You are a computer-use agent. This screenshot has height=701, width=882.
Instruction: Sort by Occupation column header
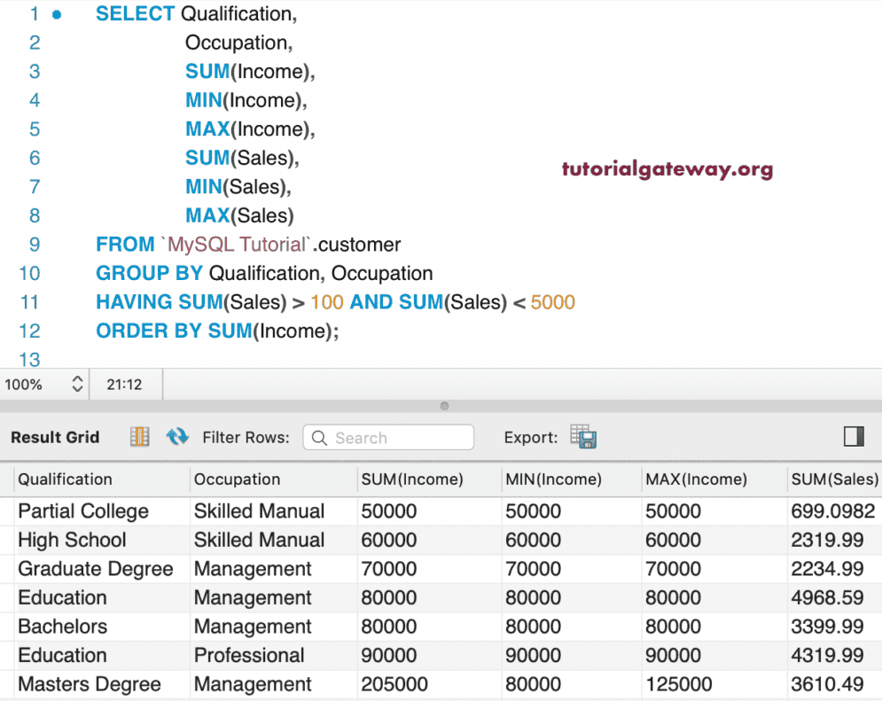click(x=237, y=479)
